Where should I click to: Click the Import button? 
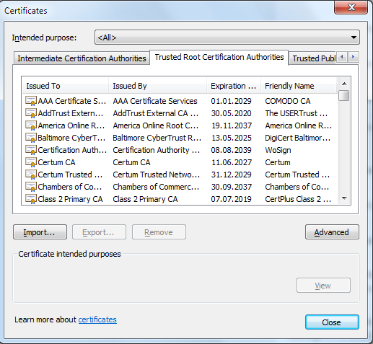click(40, 232)
